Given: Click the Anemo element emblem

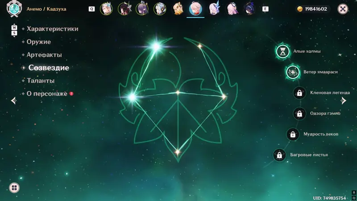Looking at the screenshot, I should [14, 8].
